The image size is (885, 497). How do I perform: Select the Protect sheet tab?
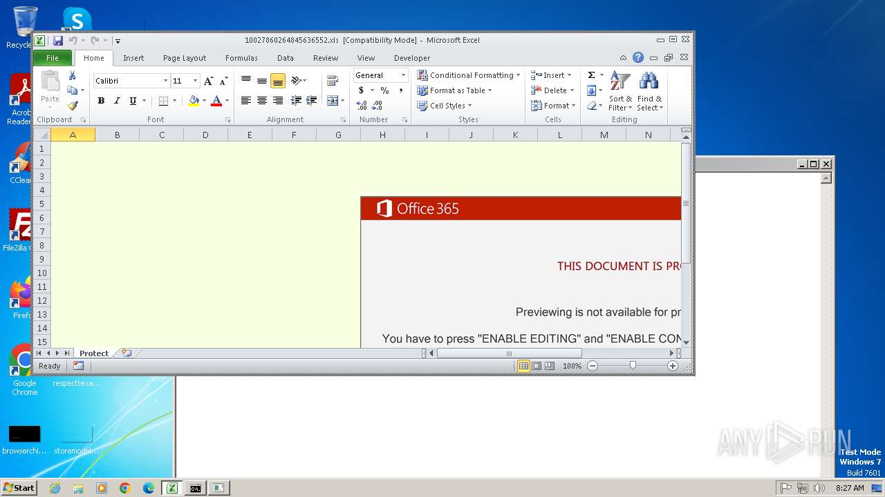pyautogui.click(x=94, y=353)
